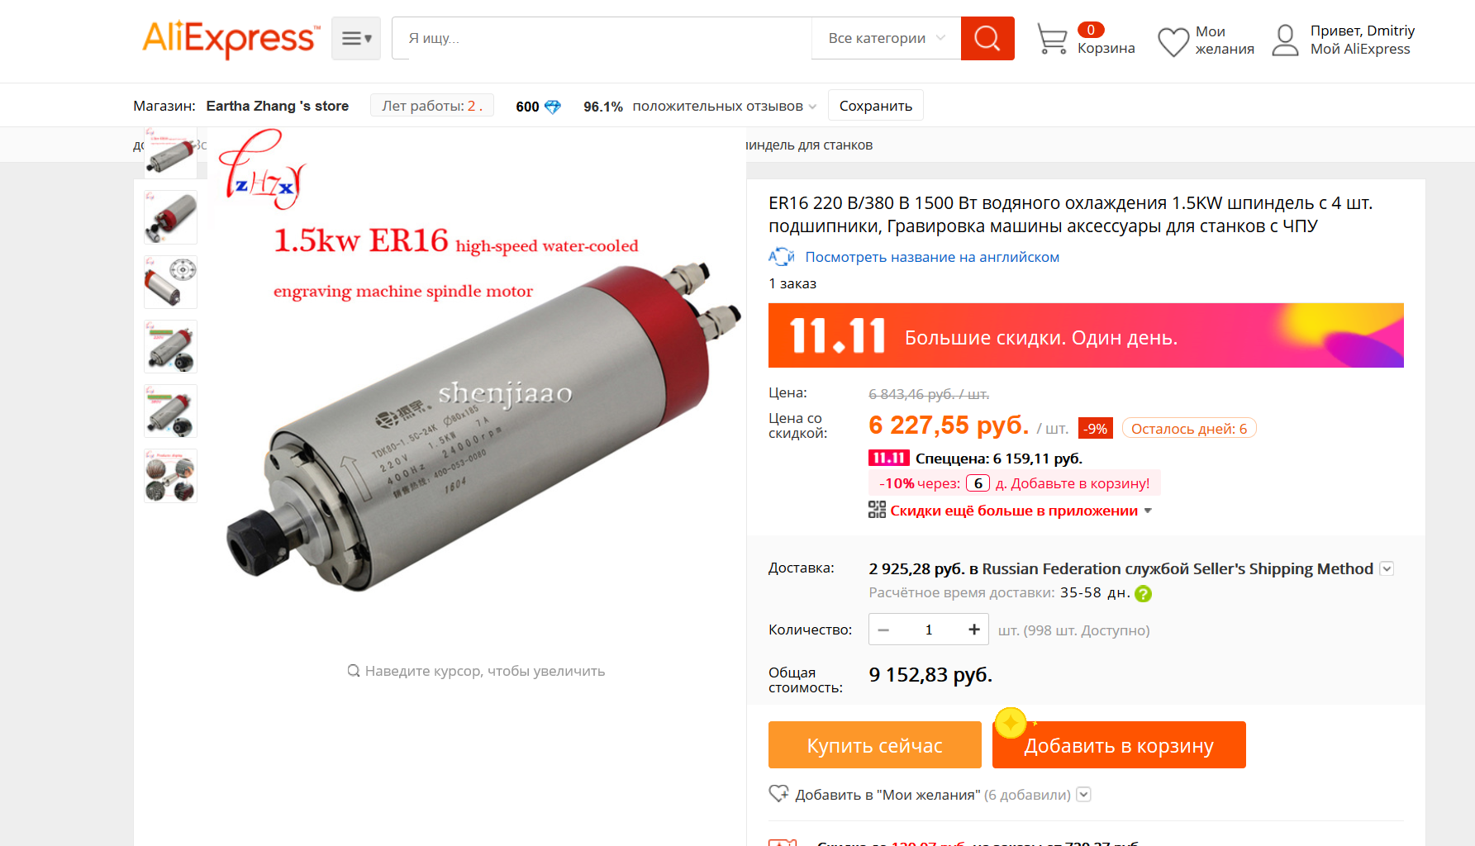
Task: Expand the shipping method dropdown arrow
Action: click(1387, 568)
